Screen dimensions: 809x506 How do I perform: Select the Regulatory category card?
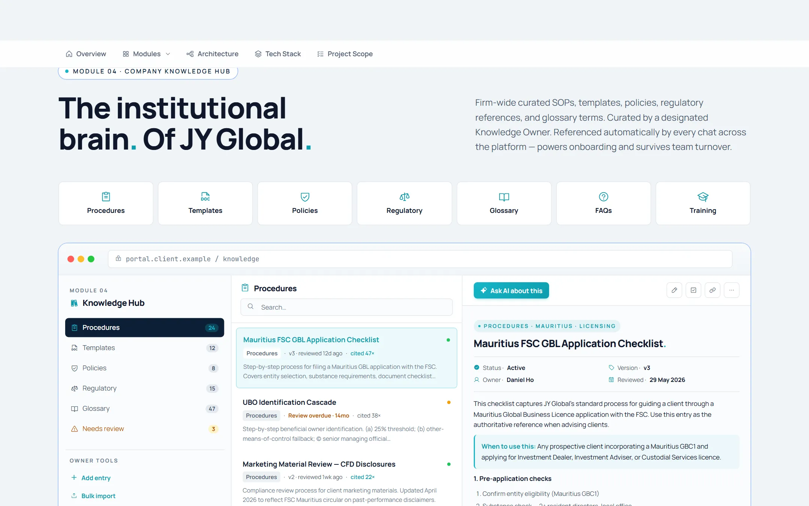pos(404,203)
